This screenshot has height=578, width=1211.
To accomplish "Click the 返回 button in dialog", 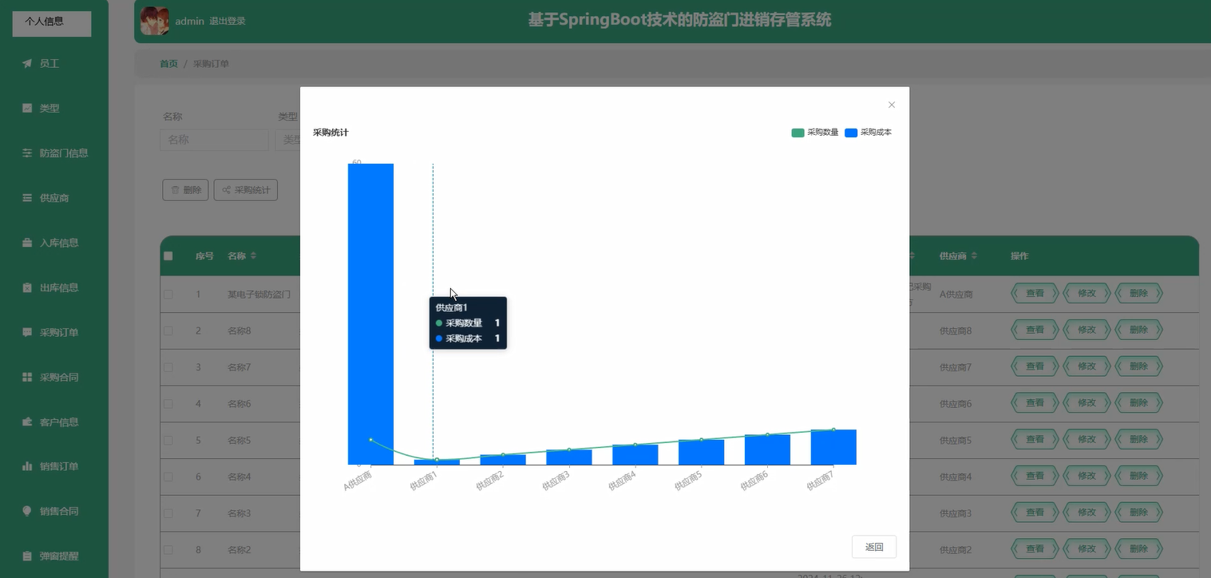I will 874,547.
